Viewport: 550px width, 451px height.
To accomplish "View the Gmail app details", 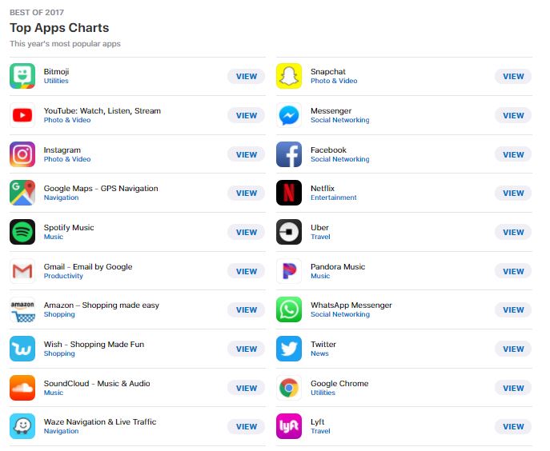I will point(247,271).
